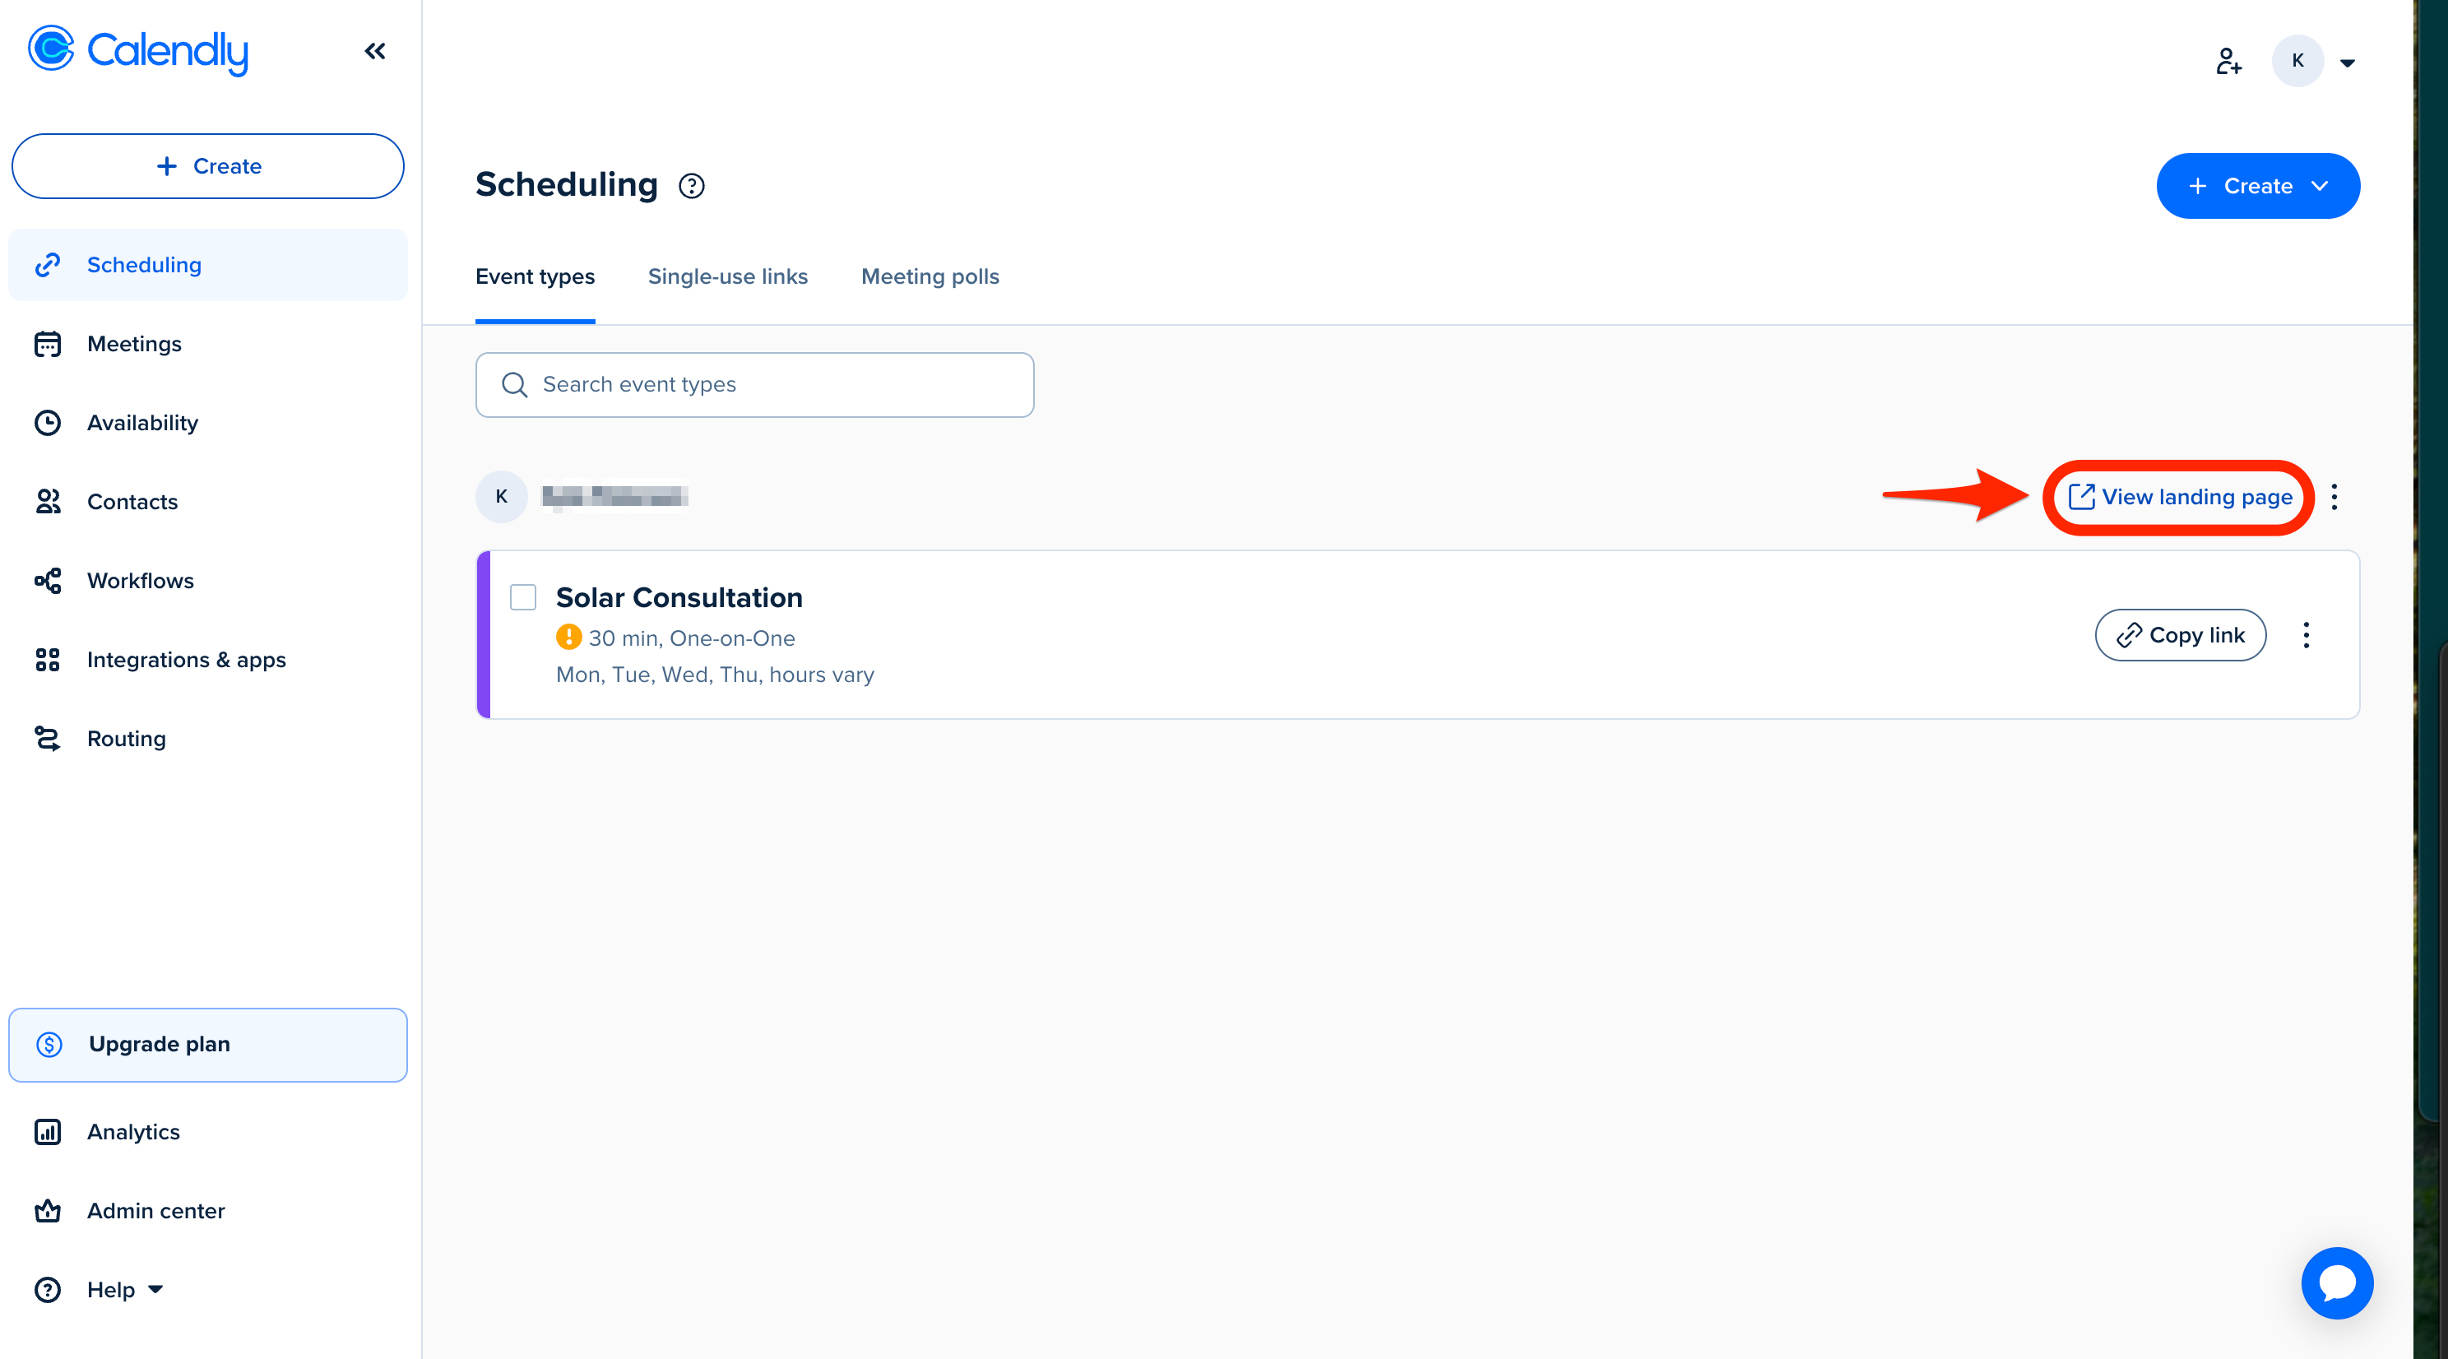Open Integrations & apps page
This screenshot has width=2448, height=1359.
pos(186,660)
